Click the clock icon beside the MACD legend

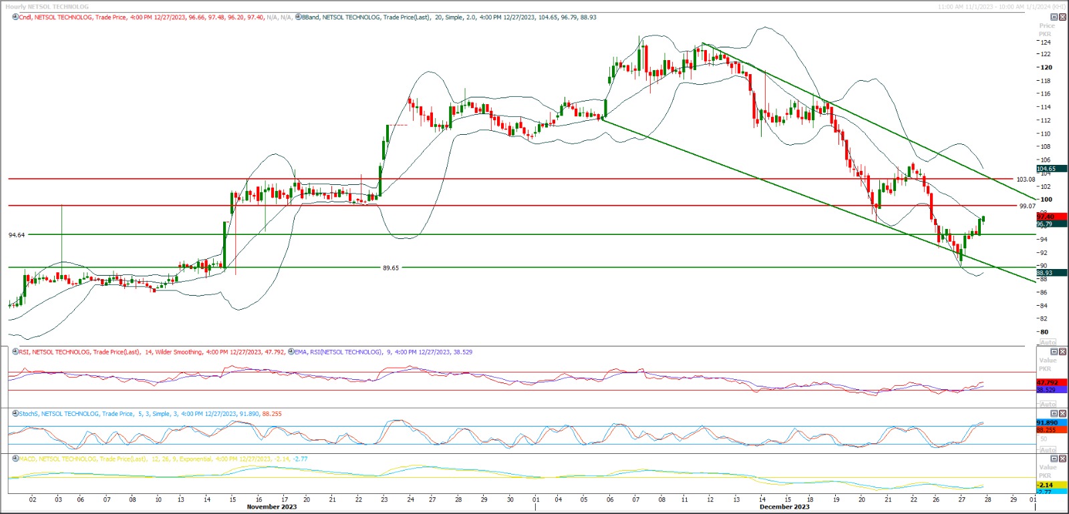coord(15,459)
